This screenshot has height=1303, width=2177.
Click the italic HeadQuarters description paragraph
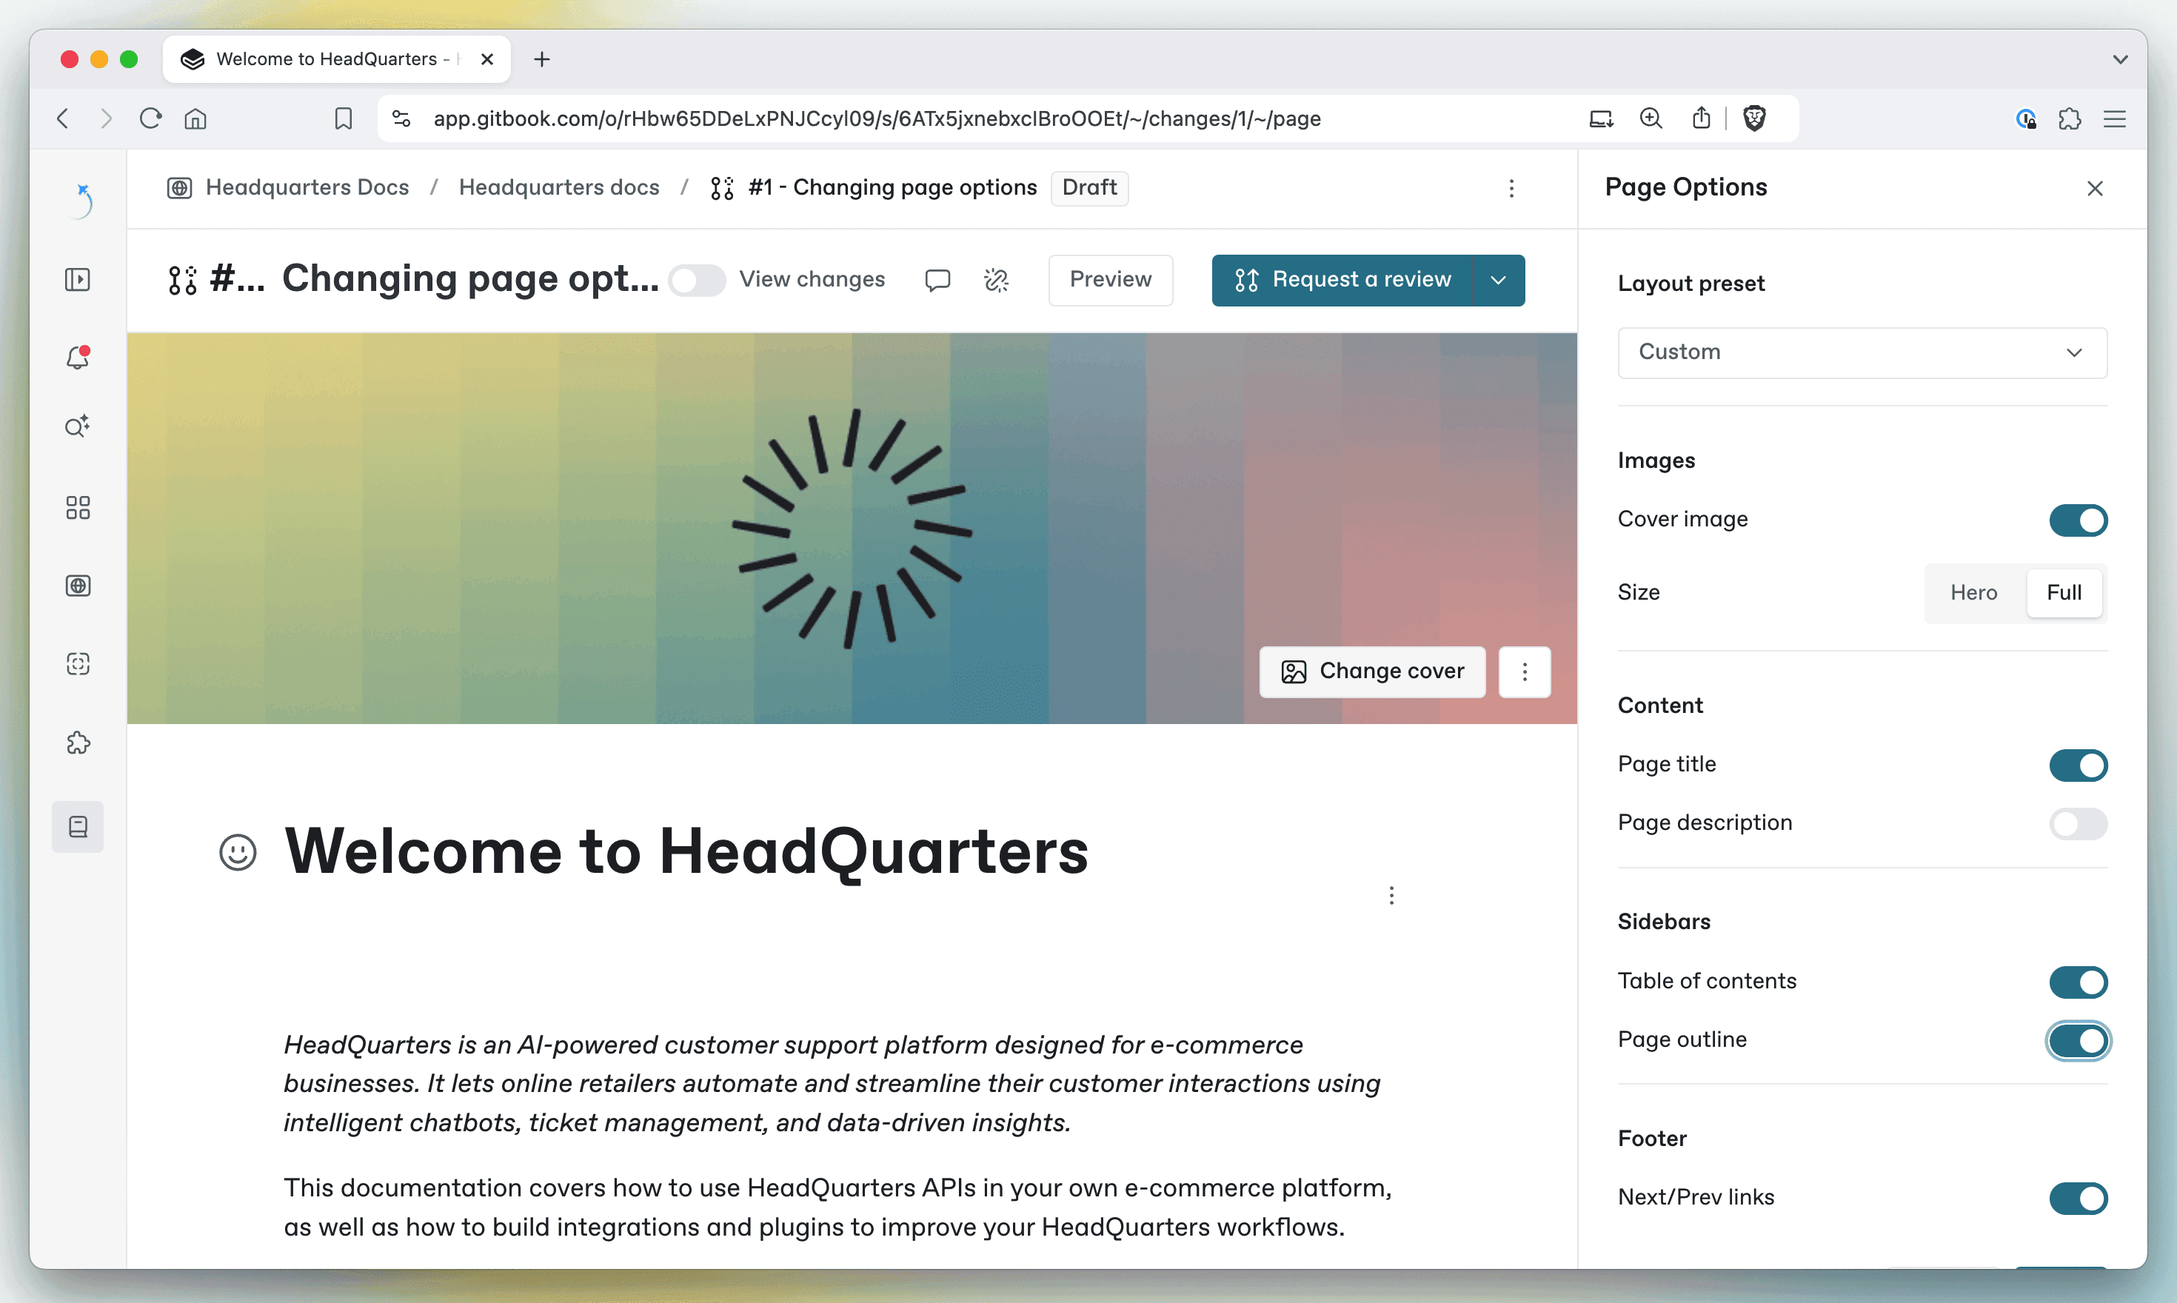832,1084
